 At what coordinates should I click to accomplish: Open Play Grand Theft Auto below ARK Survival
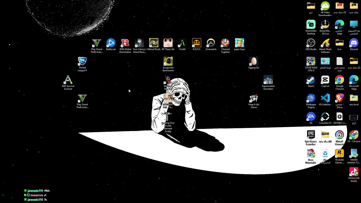[x=82, y=101]
